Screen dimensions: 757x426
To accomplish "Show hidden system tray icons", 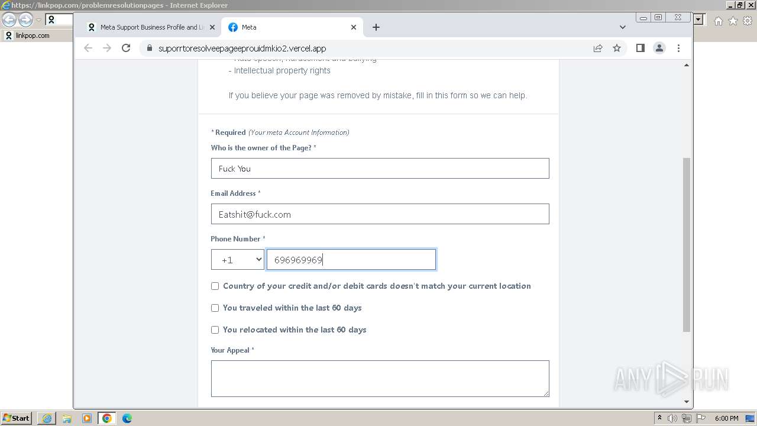I will pyautogui.click(x=659, y=418).
